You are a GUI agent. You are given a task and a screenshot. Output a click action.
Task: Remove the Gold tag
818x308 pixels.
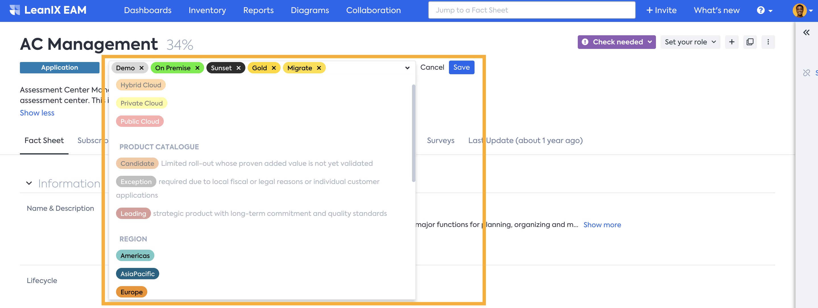click(x=274, y=68)
